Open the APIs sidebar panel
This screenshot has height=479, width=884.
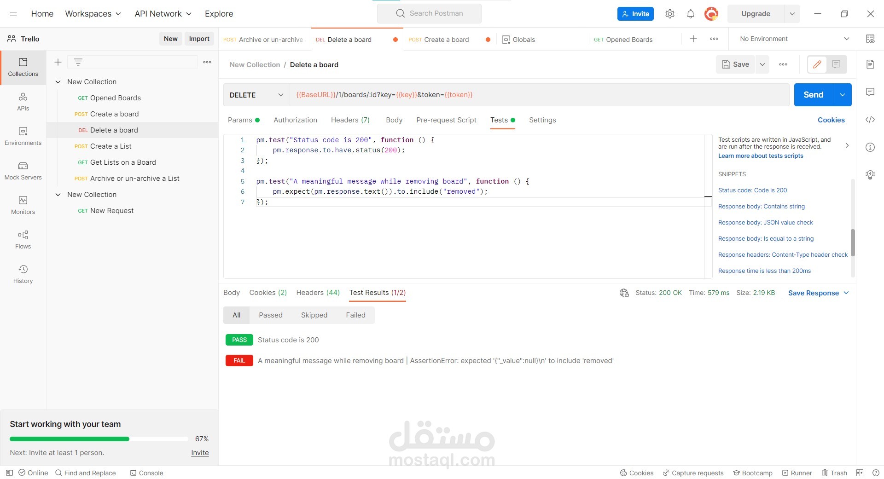[23, 102]
